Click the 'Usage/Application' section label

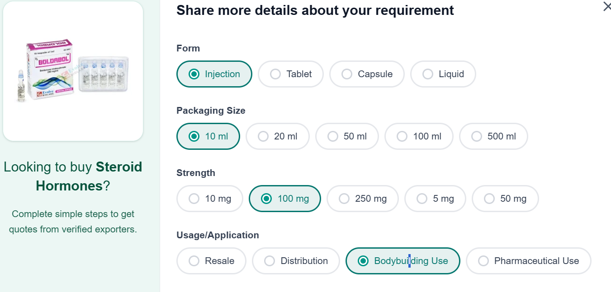218,235
